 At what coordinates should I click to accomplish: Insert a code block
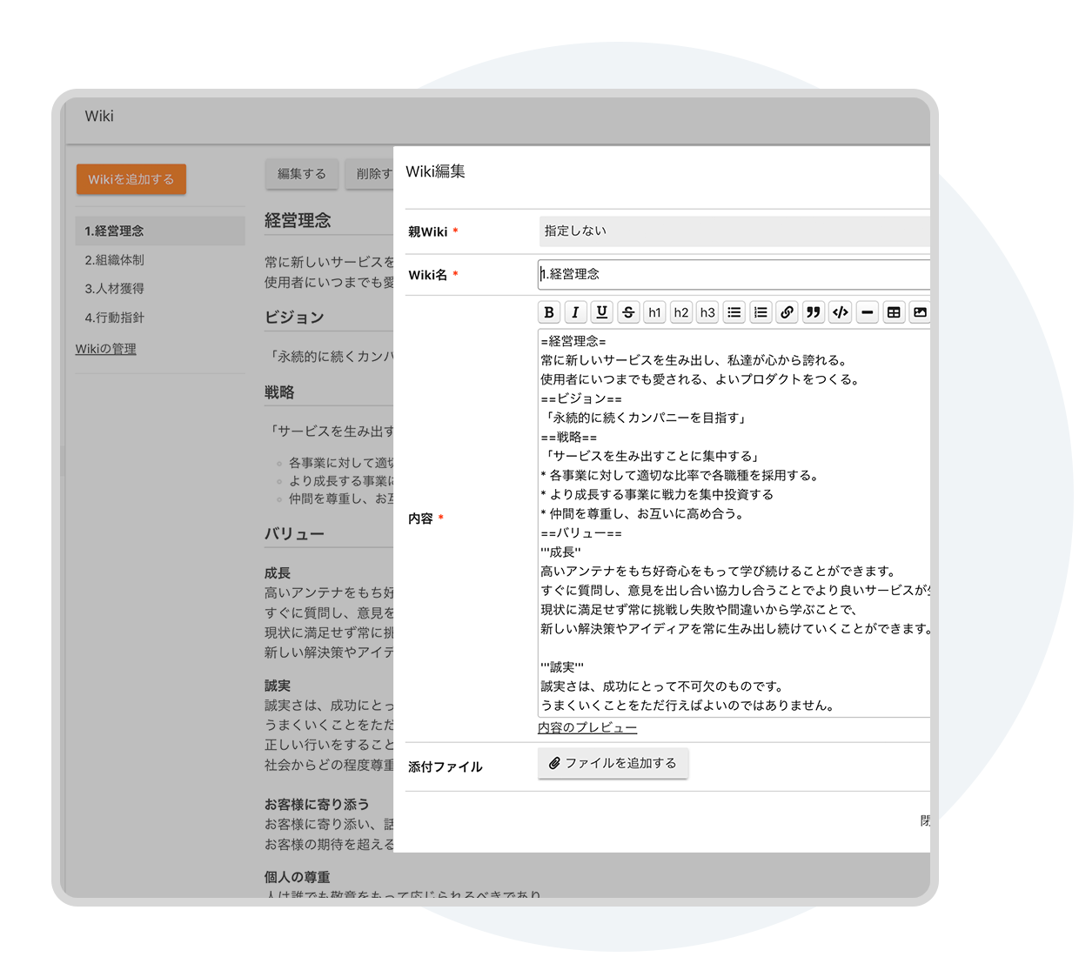tap(840, 311)
